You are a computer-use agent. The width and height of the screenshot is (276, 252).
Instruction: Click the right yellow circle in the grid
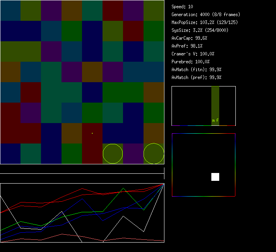click(x=154, y=154)
